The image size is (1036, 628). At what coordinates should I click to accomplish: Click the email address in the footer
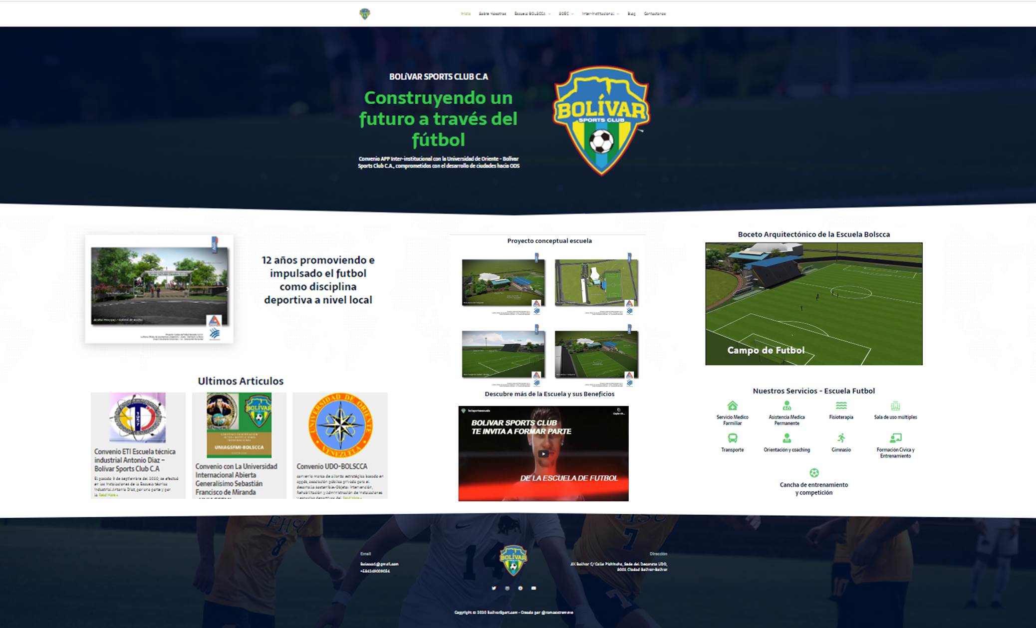[379, 564]
